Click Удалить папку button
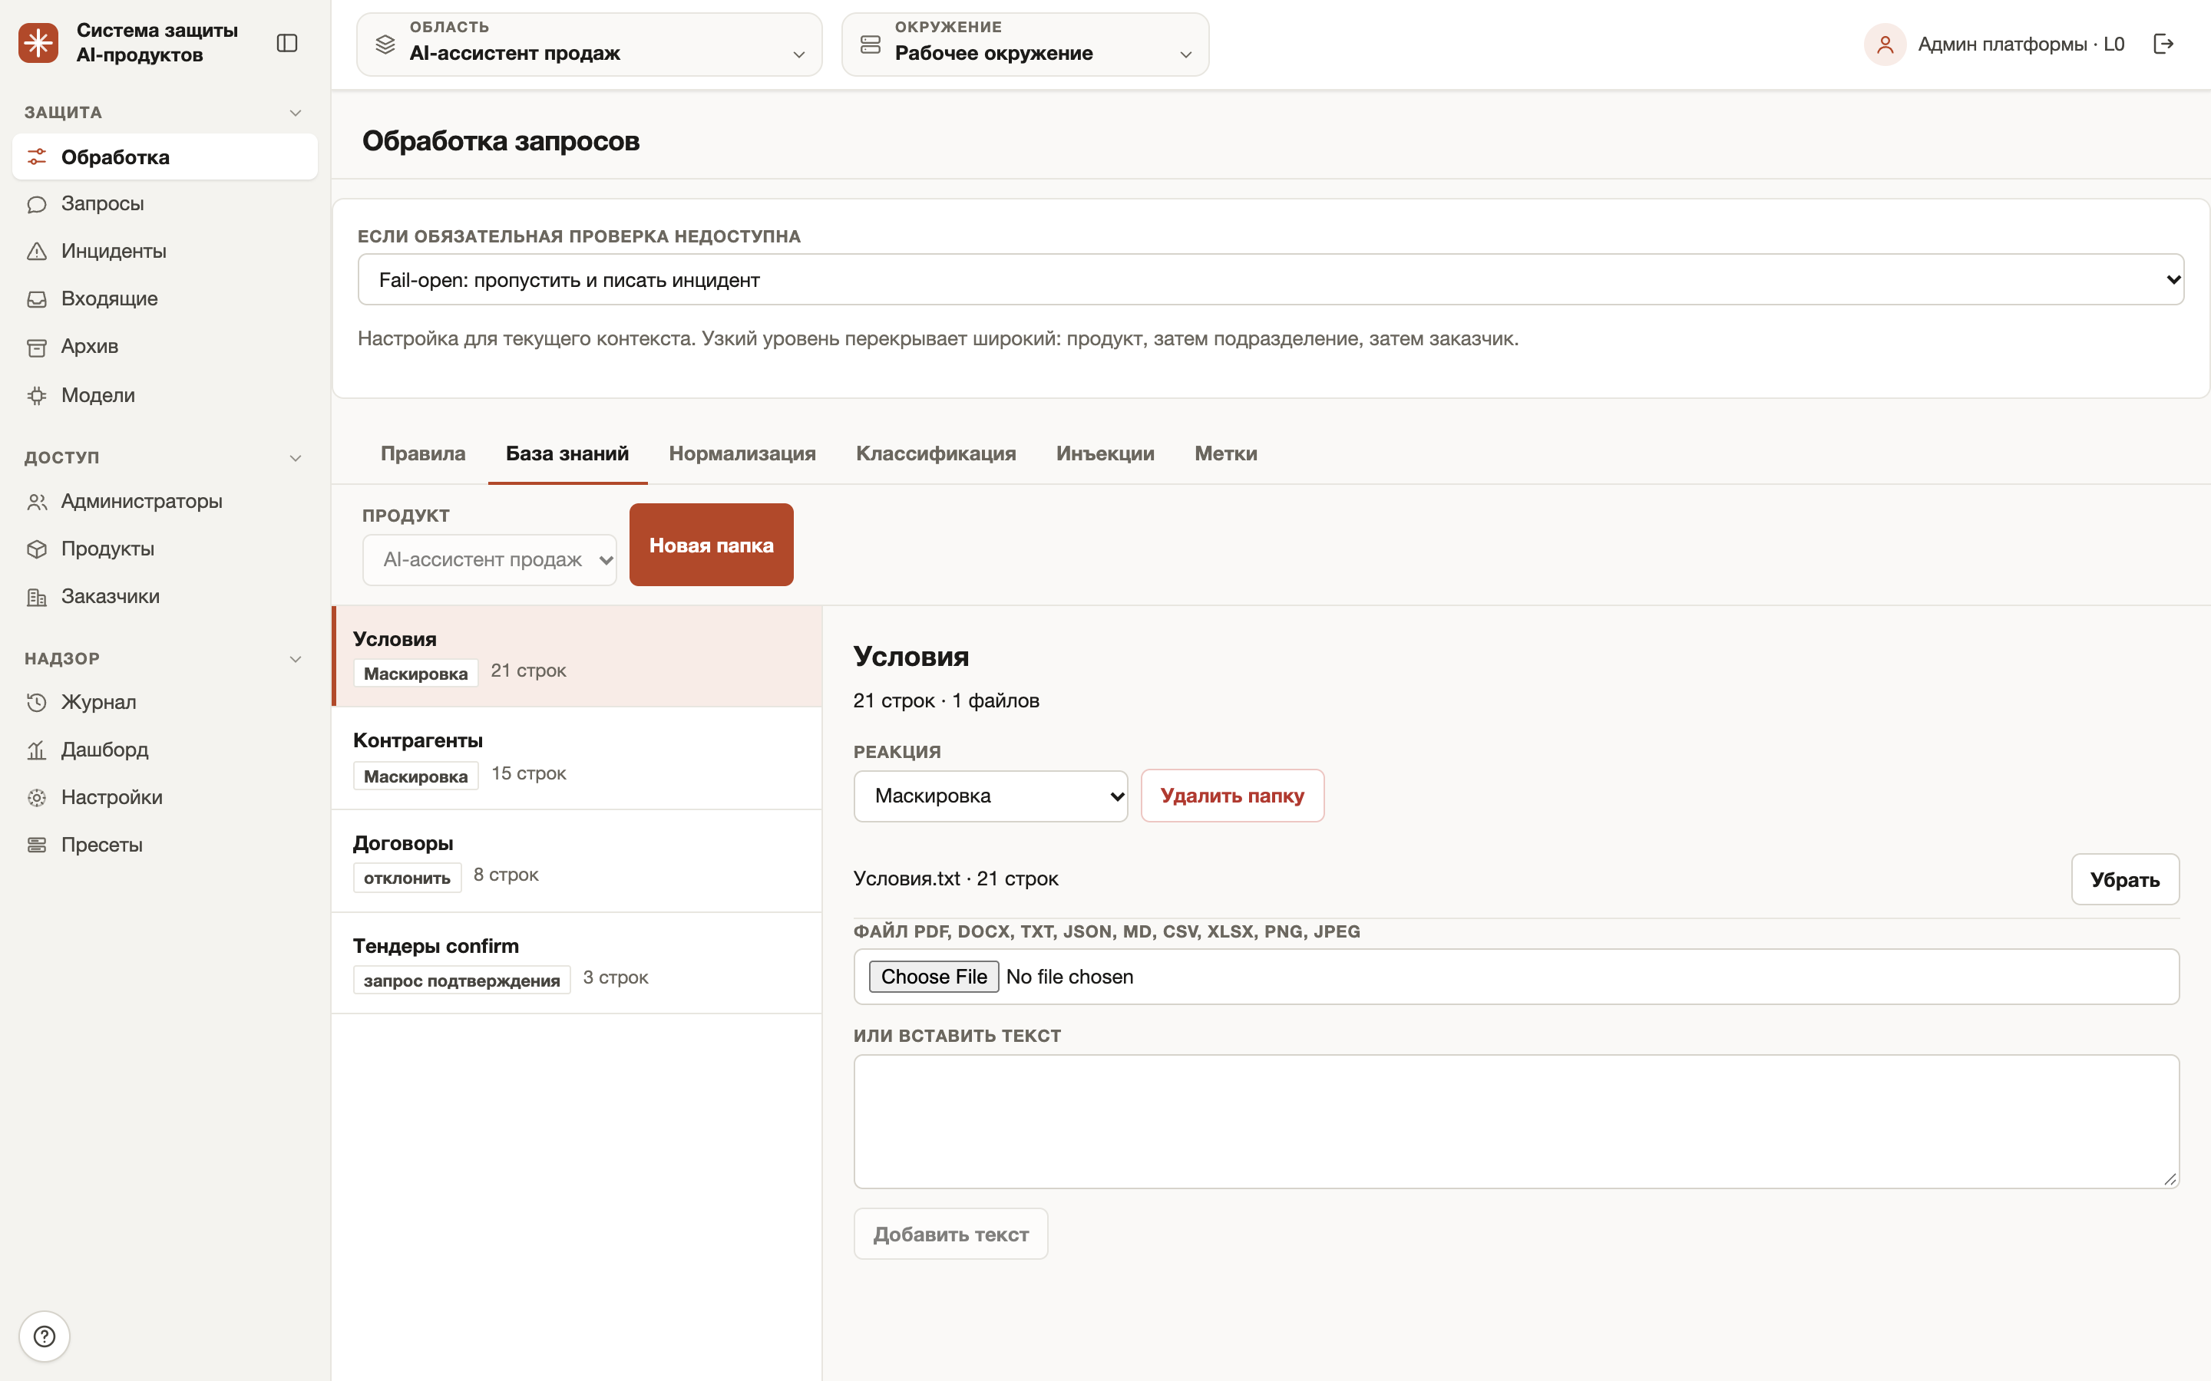This screenshot has width=2211, height=1381. [1231, 796]
